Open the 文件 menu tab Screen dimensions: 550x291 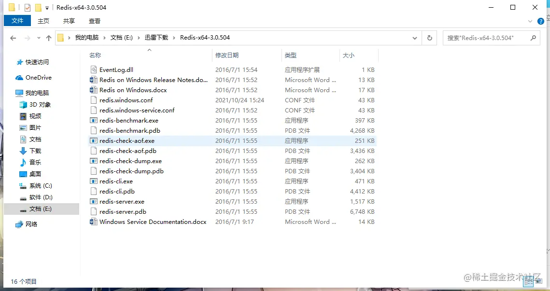[17, 21]
